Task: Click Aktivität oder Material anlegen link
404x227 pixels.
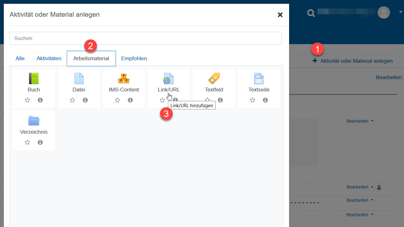Action: 357,61
